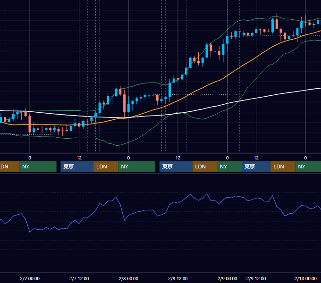This screenshot has height=283, width=321.
Task: Select the NY session block above 2/10 00:00
Action: tap(308, 166)
